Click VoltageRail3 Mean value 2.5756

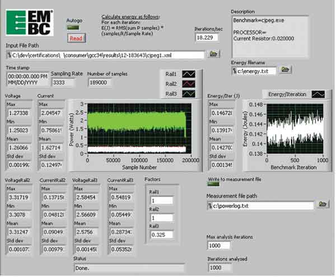point(86,232)
